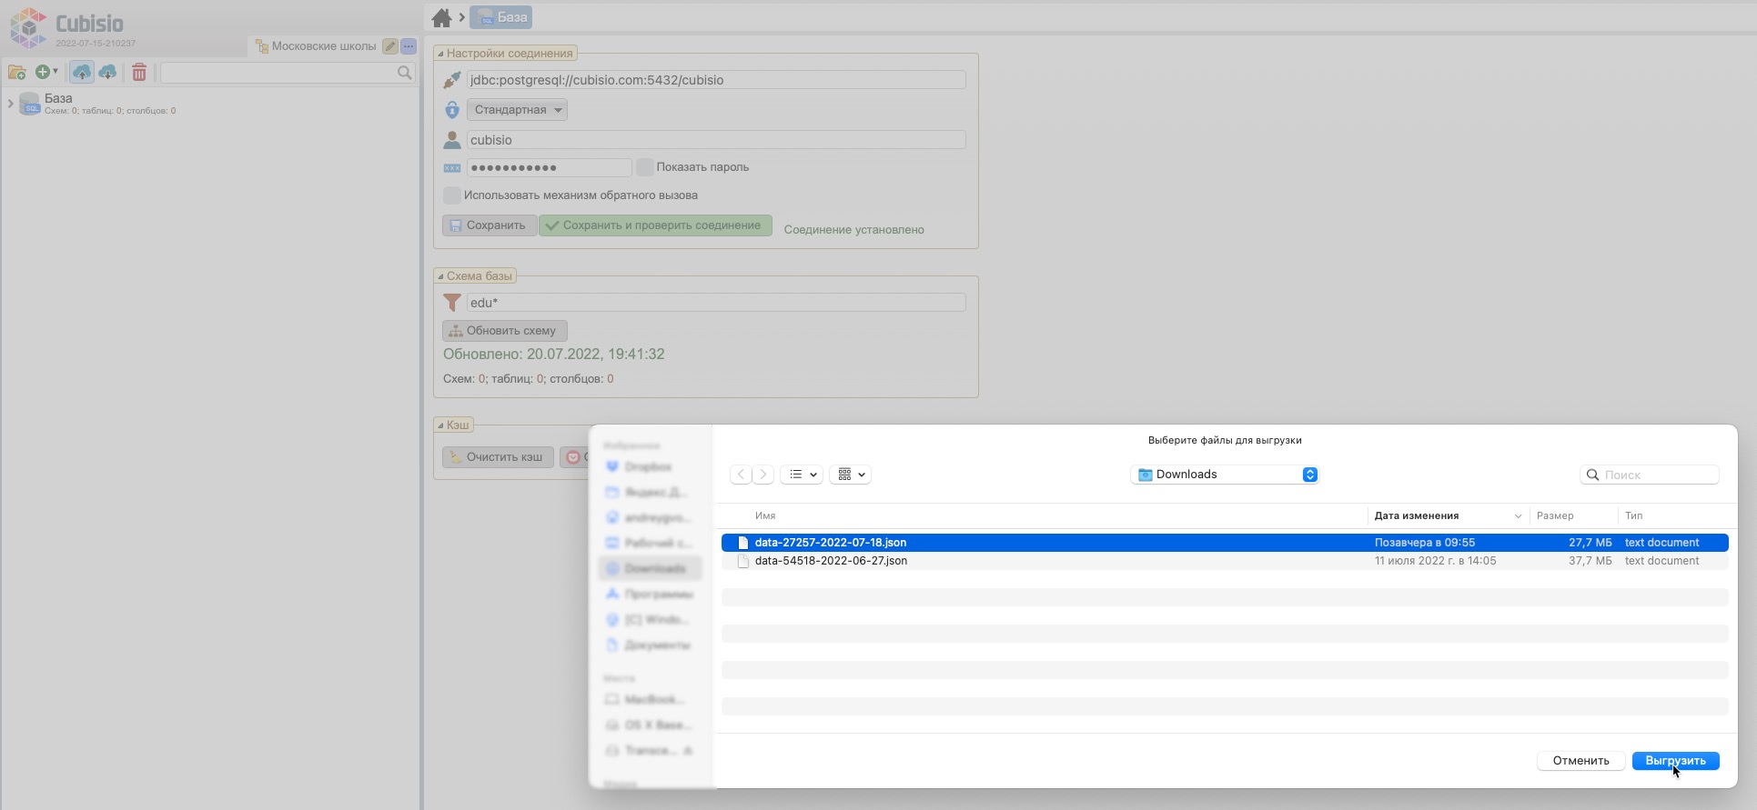The width and height of the screenshot is (1757, 810).
Task: Collapse the Настройки соединения section
Action: [x=441, y=54]
